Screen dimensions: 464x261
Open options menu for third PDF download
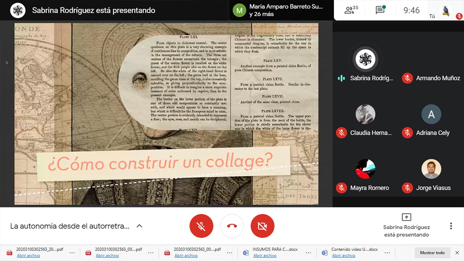230,253
